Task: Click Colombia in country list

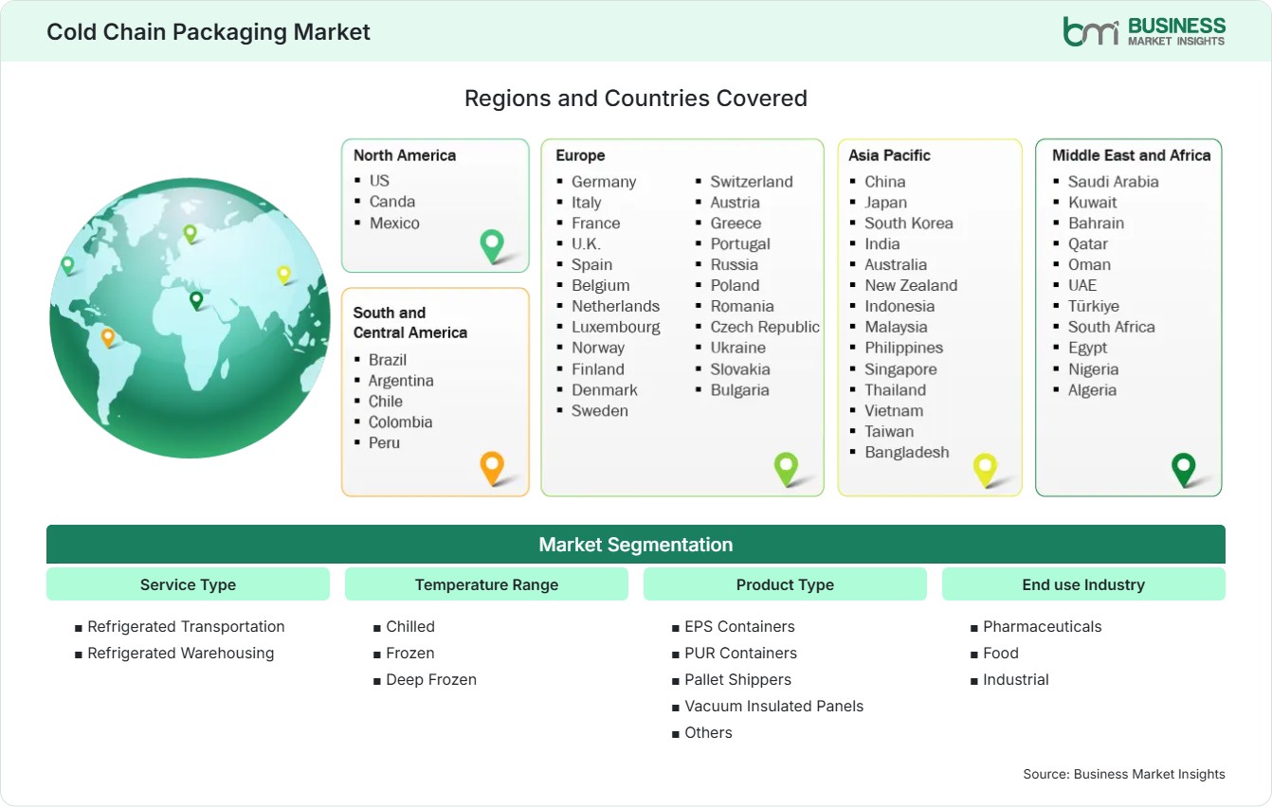Action: tap(401, 421)
